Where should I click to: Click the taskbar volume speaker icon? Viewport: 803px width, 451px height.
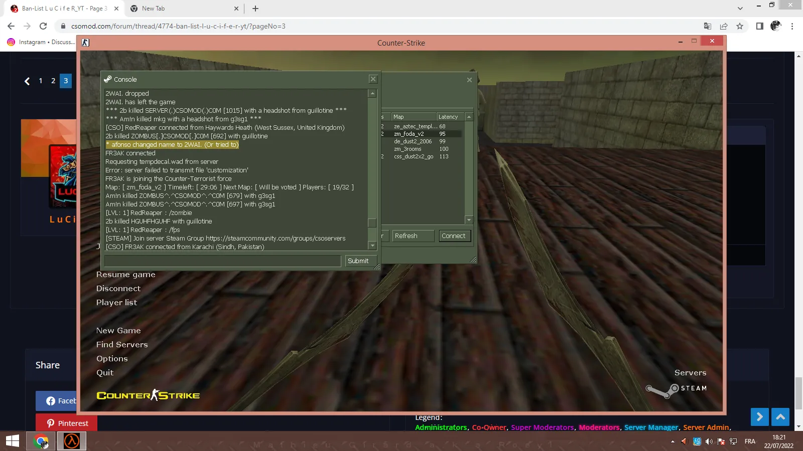pos(709,441)
